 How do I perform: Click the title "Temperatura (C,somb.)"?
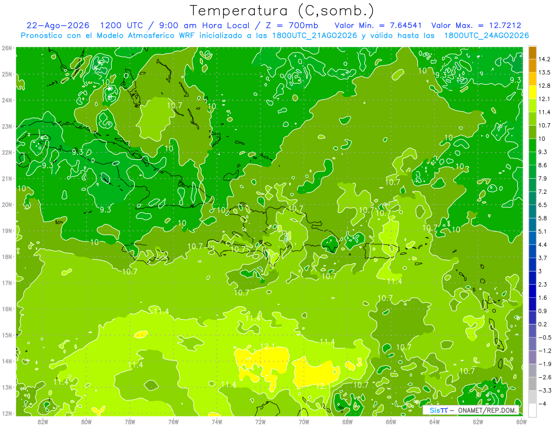[x=282, y=11]
